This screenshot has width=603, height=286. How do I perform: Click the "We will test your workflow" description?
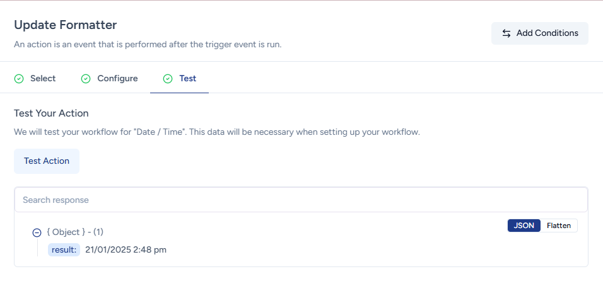(x=216, y=132)
